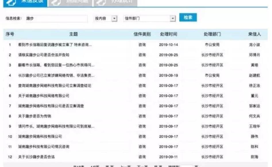272x167 pixels.
Task: Click the 信件类别 column header
Action: [142, 34]
